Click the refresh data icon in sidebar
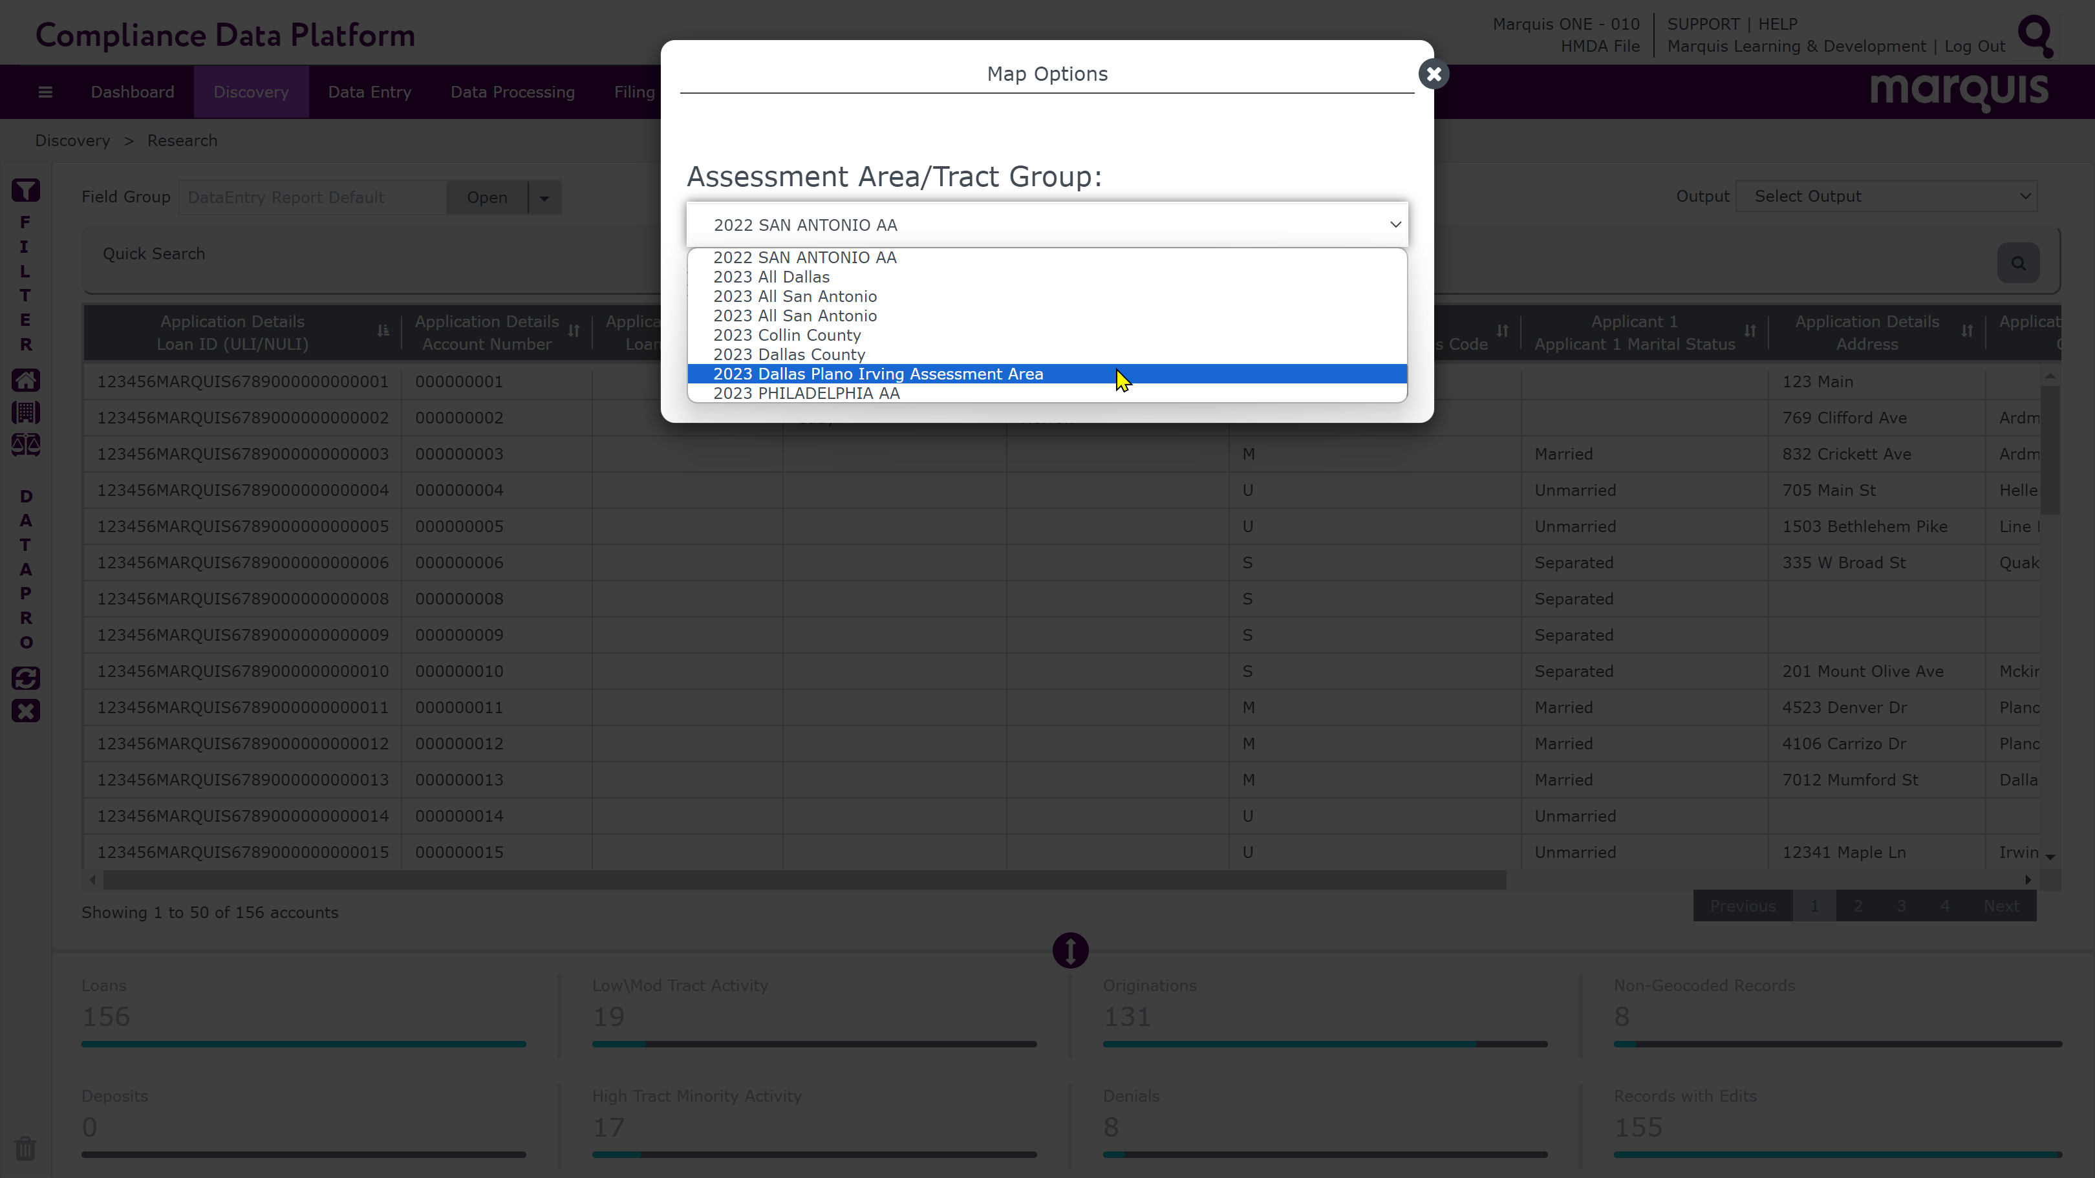The width and height of the screenshot is (2095, 1178). 25,678
